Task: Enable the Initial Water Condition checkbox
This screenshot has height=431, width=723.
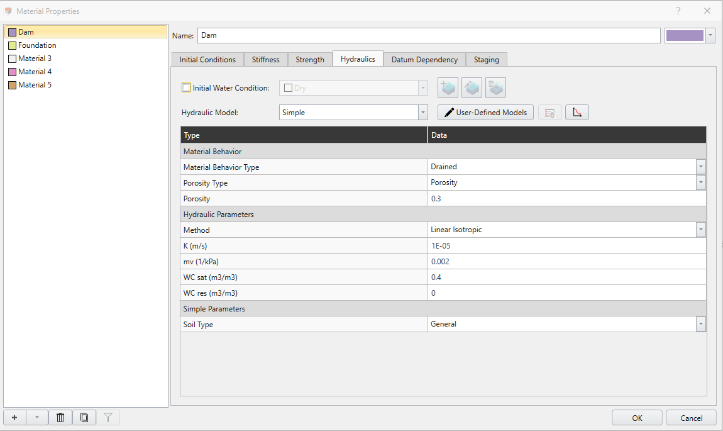Action: tap(186, 87)
